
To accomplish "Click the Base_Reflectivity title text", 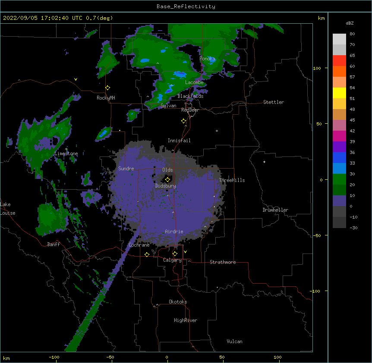I will (186, 6).
